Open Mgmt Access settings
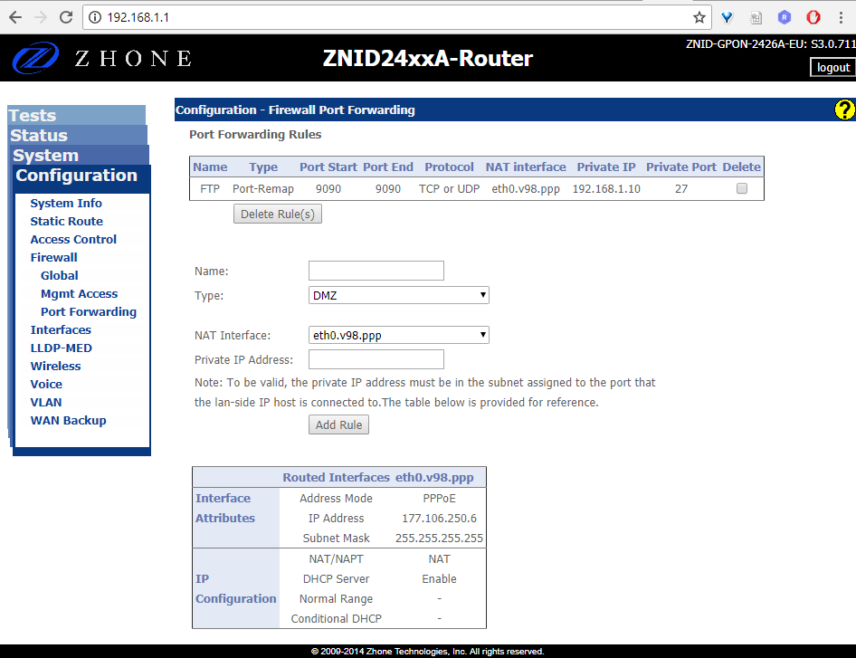 79,294
